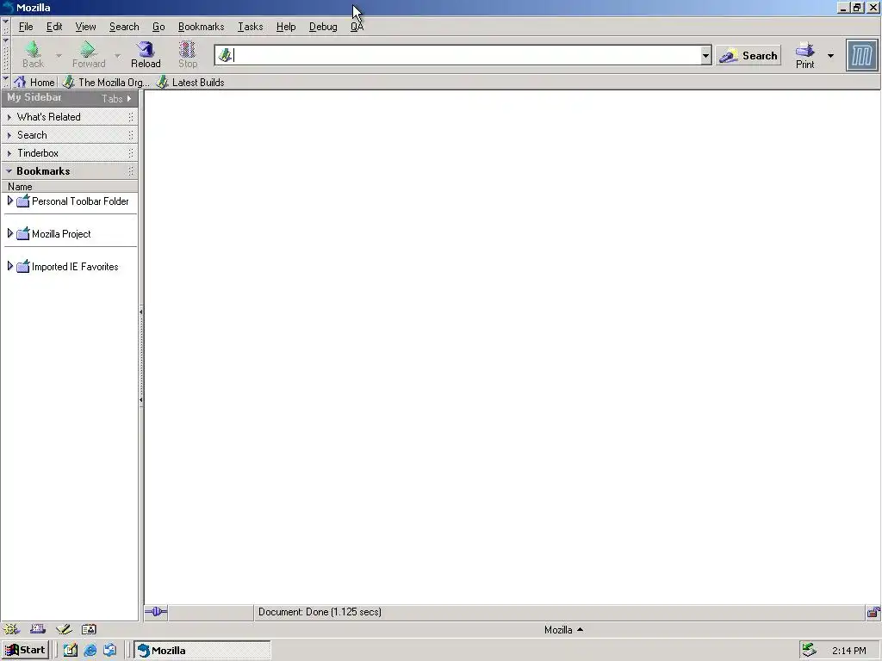882x661 pixels.
Task: Select the Mozilla Project bookmark folder
Action: click(x=61, y=234)
